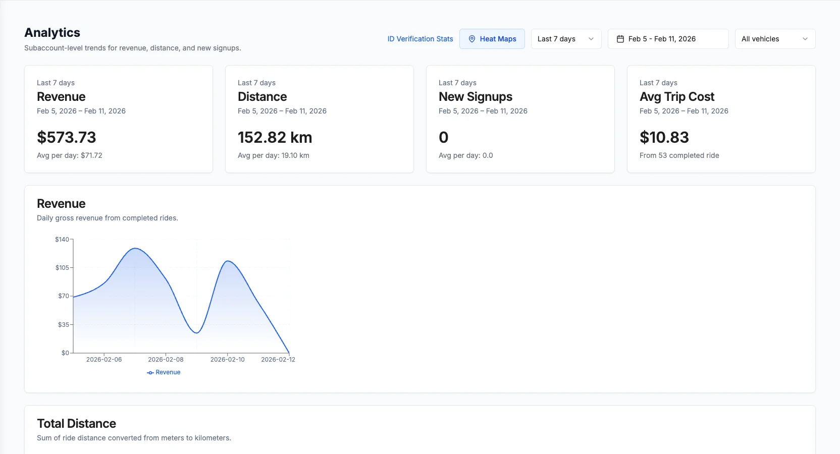Click the Revenue card title in summary row

point(61,97)
